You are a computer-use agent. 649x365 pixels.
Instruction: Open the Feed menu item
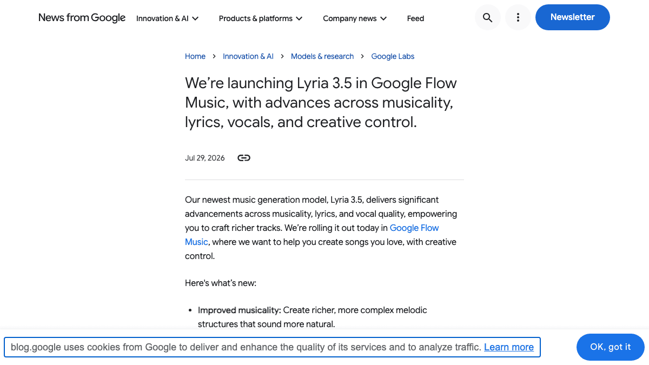pyautogui.click(x=415, y=18)
